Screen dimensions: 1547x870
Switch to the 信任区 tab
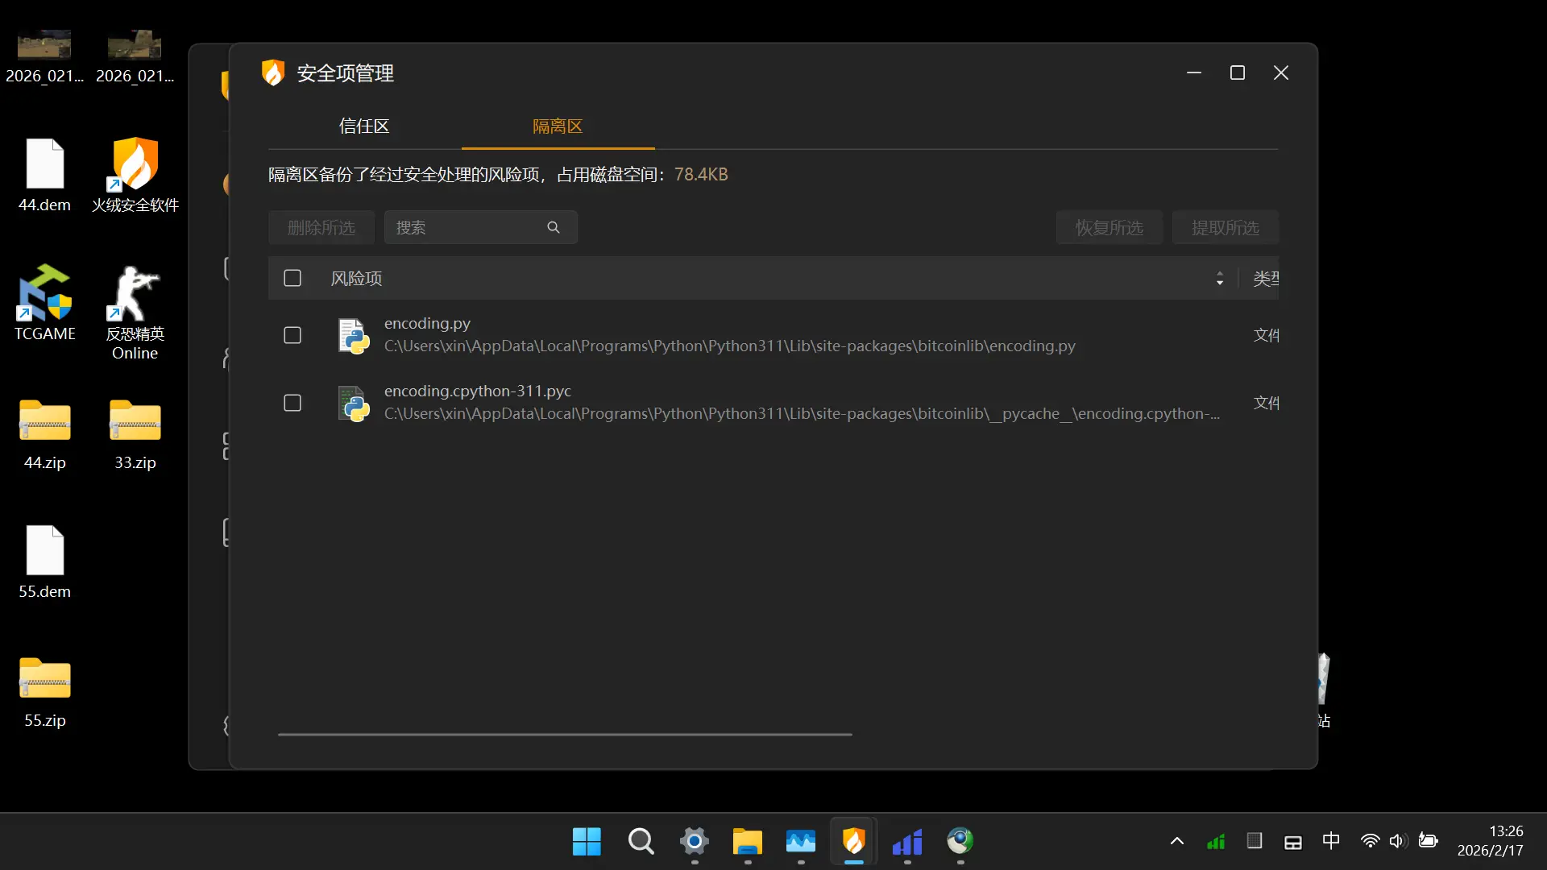364,126
